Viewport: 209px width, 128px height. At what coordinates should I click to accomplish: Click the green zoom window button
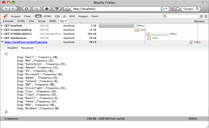13,2
